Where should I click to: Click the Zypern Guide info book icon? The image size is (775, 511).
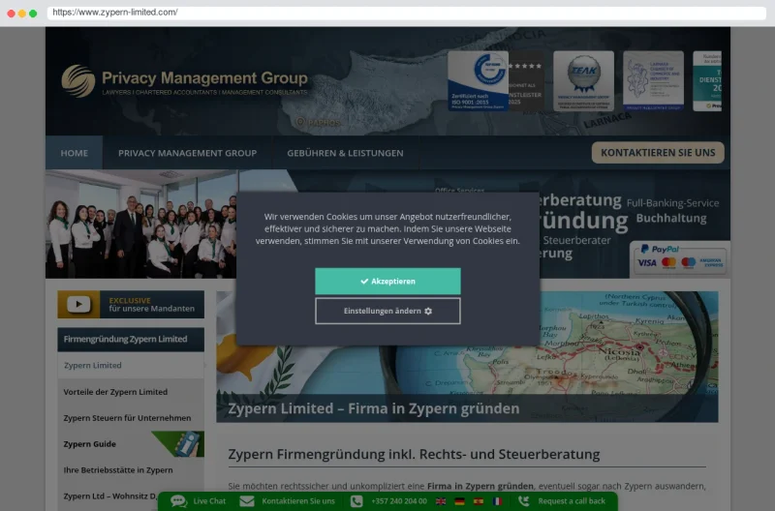(188, 444)
